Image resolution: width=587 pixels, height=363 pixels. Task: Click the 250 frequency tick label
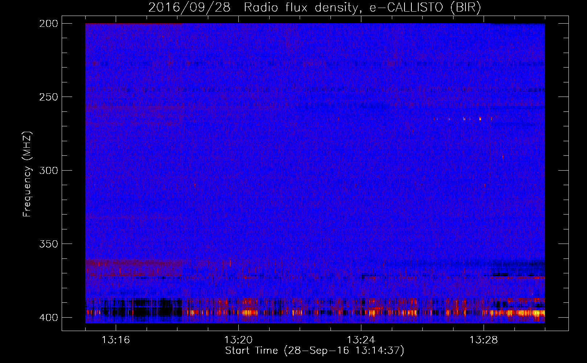[48, 97]
